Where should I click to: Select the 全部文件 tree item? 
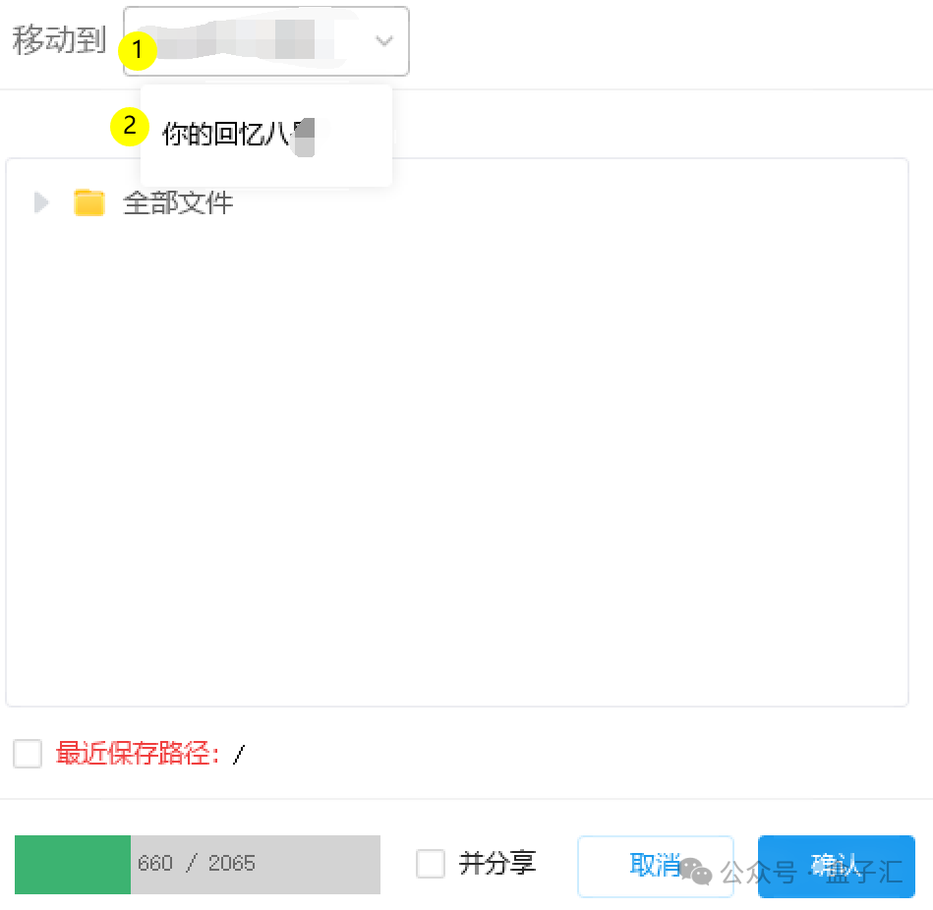(x=178, y=203)
